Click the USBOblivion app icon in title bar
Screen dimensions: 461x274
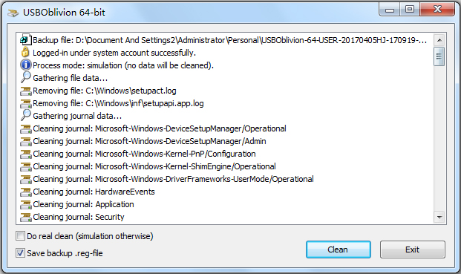click(x=13, y=13)
